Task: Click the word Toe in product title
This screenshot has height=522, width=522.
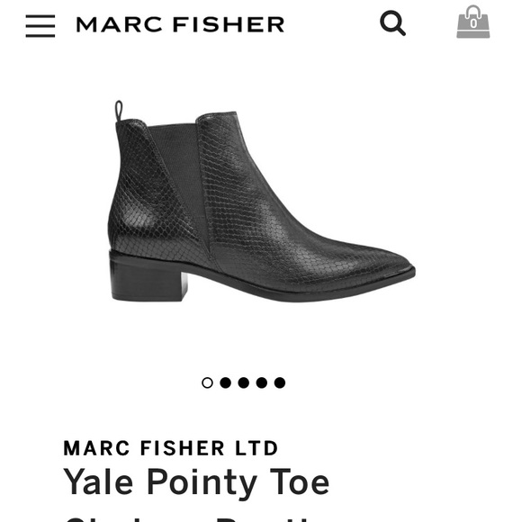Action: click(x=300, y=481)
